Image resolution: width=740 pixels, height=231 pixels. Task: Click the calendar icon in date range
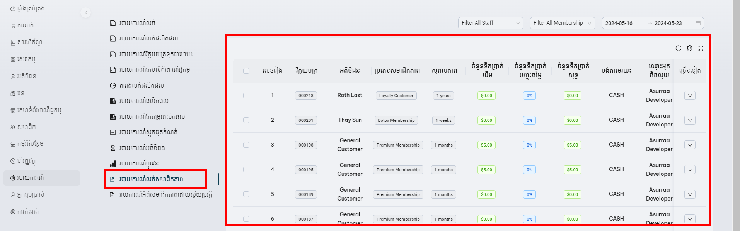point(698,23)
